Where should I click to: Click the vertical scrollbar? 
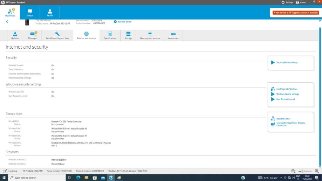tap(320, 96)
